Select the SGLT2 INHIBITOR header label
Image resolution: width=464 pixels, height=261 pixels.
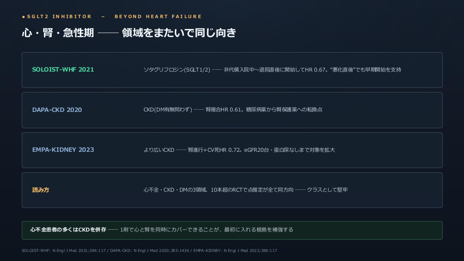click(x=59, y=17)
